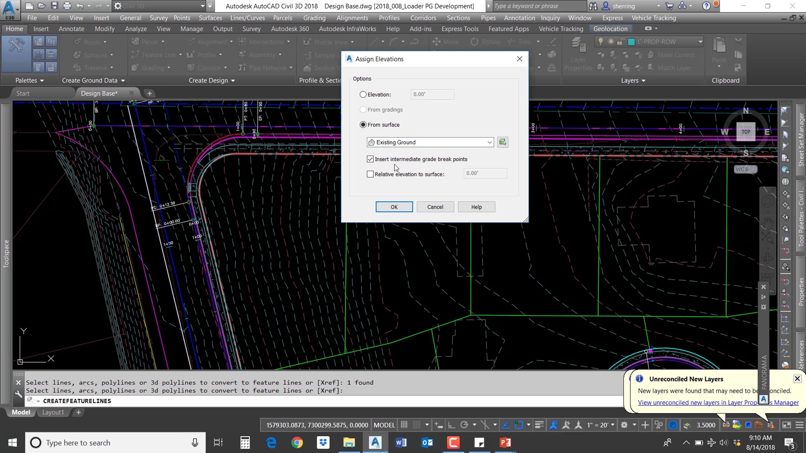Click the keyword or phrase search box
This screenshot has width=806, height=453.
539,6
